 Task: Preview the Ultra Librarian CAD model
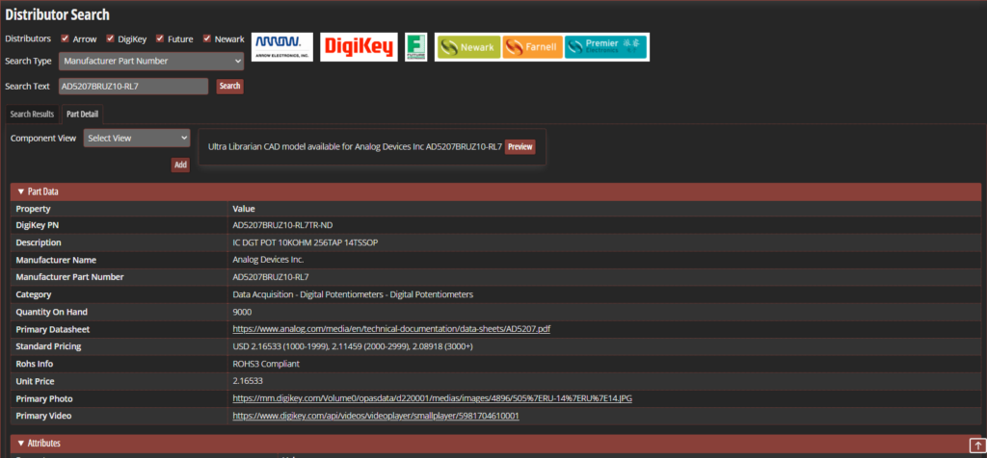[520, 147]
